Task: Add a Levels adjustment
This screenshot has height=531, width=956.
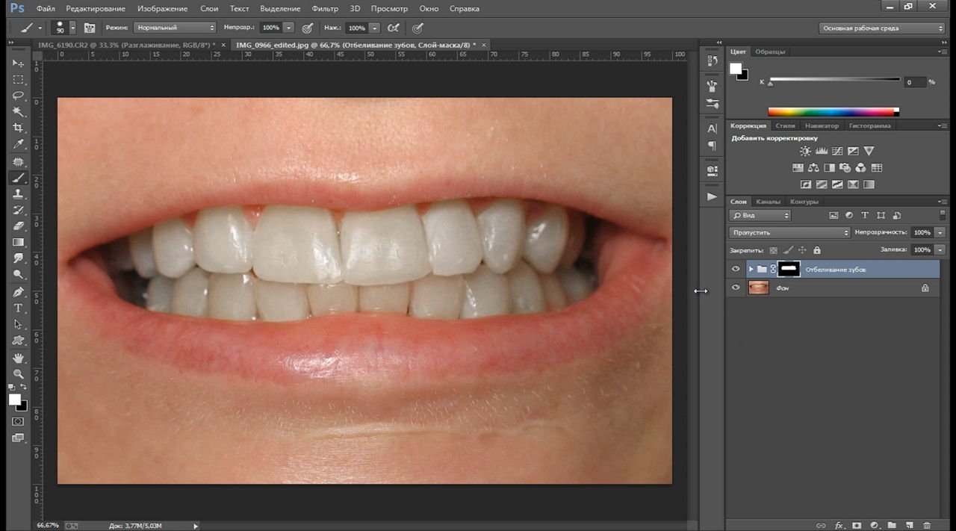Action: click(x=822, y=152)
